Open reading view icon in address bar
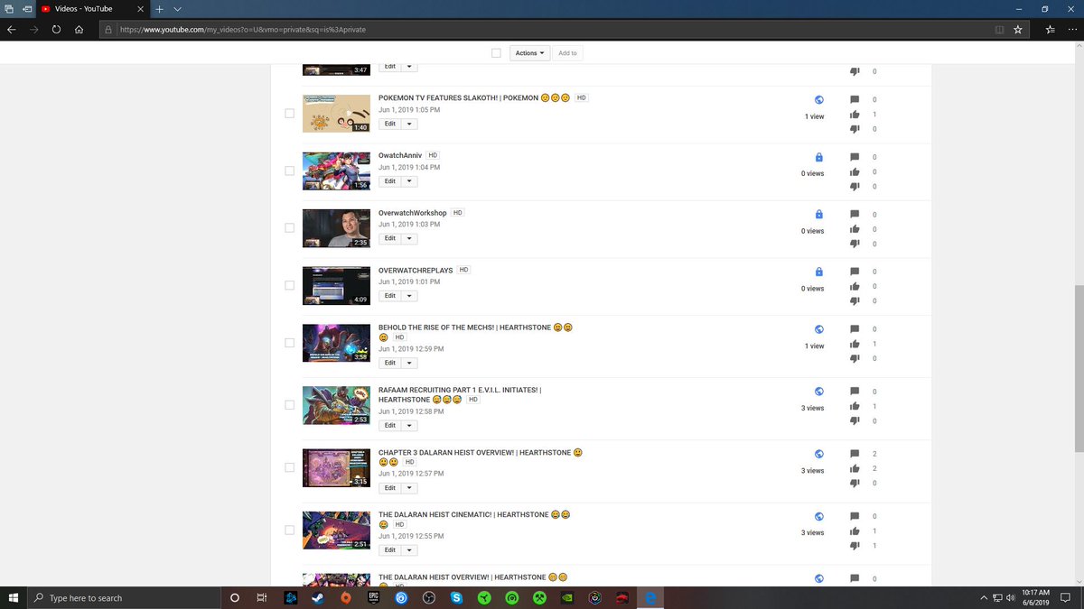Viewport: 1084px width, 609px height. pyautogui.click(x=999, y=29)
